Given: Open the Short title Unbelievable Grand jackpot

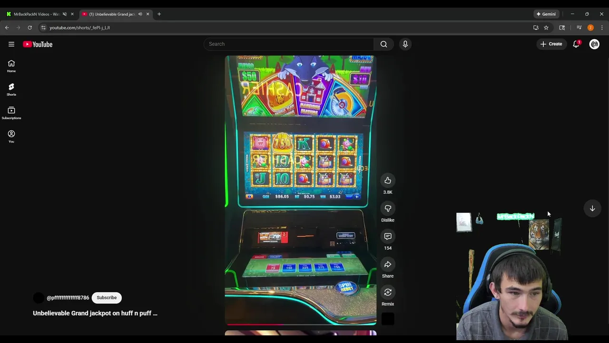Looking at the screenshot, I should pyautogui.click(x=95, y=313).
